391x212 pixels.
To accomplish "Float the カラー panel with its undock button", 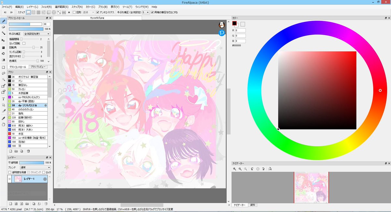I will coord(385,18).
